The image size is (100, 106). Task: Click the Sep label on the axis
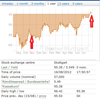point(19,53)
